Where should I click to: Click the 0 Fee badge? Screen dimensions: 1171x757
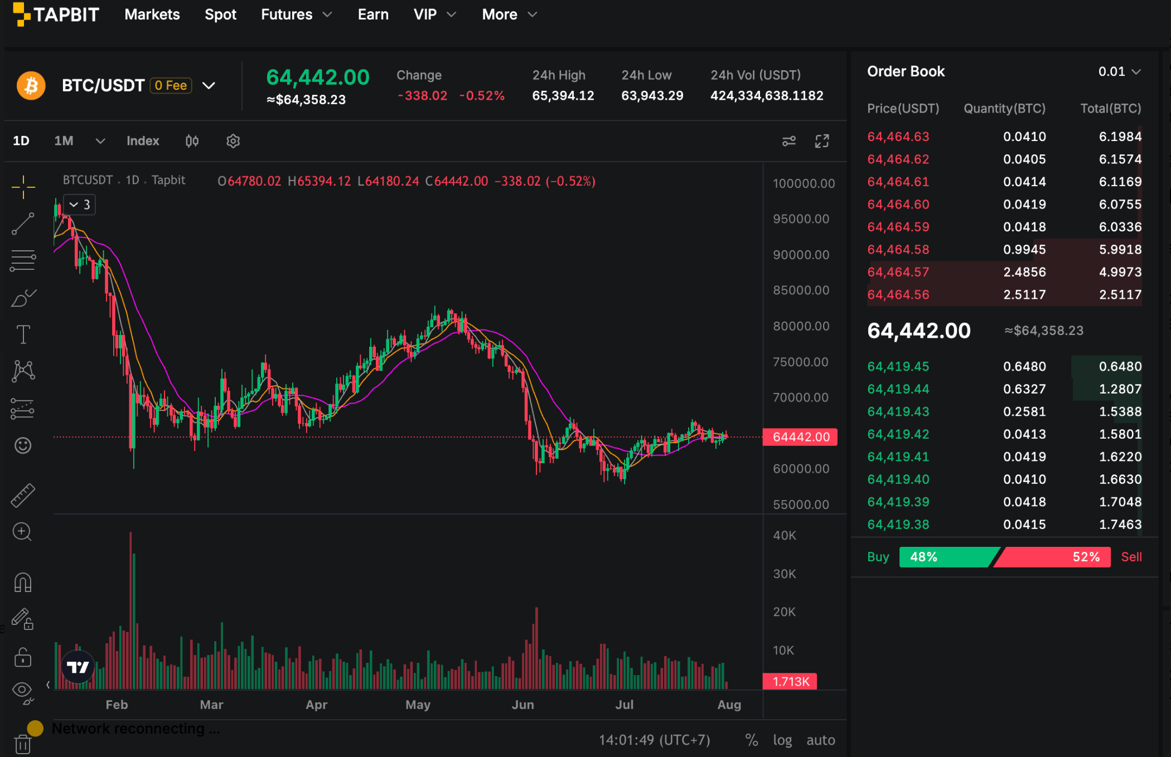[171, 85]
